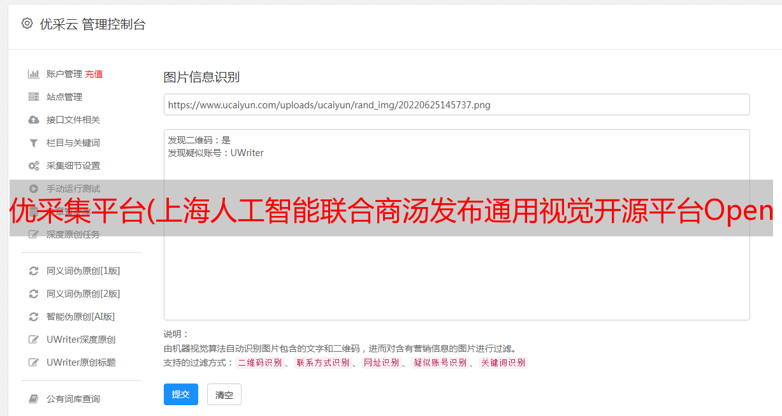This screenshot has height=416, width=782.
Task: Open UWriter原创标题 page
Action: (x=81, y=362)
